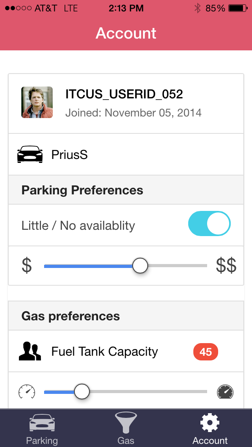Viewport: 252px width, 447px height.
Task: Click the black car icon beside PriusS
Action: [30, 154]
